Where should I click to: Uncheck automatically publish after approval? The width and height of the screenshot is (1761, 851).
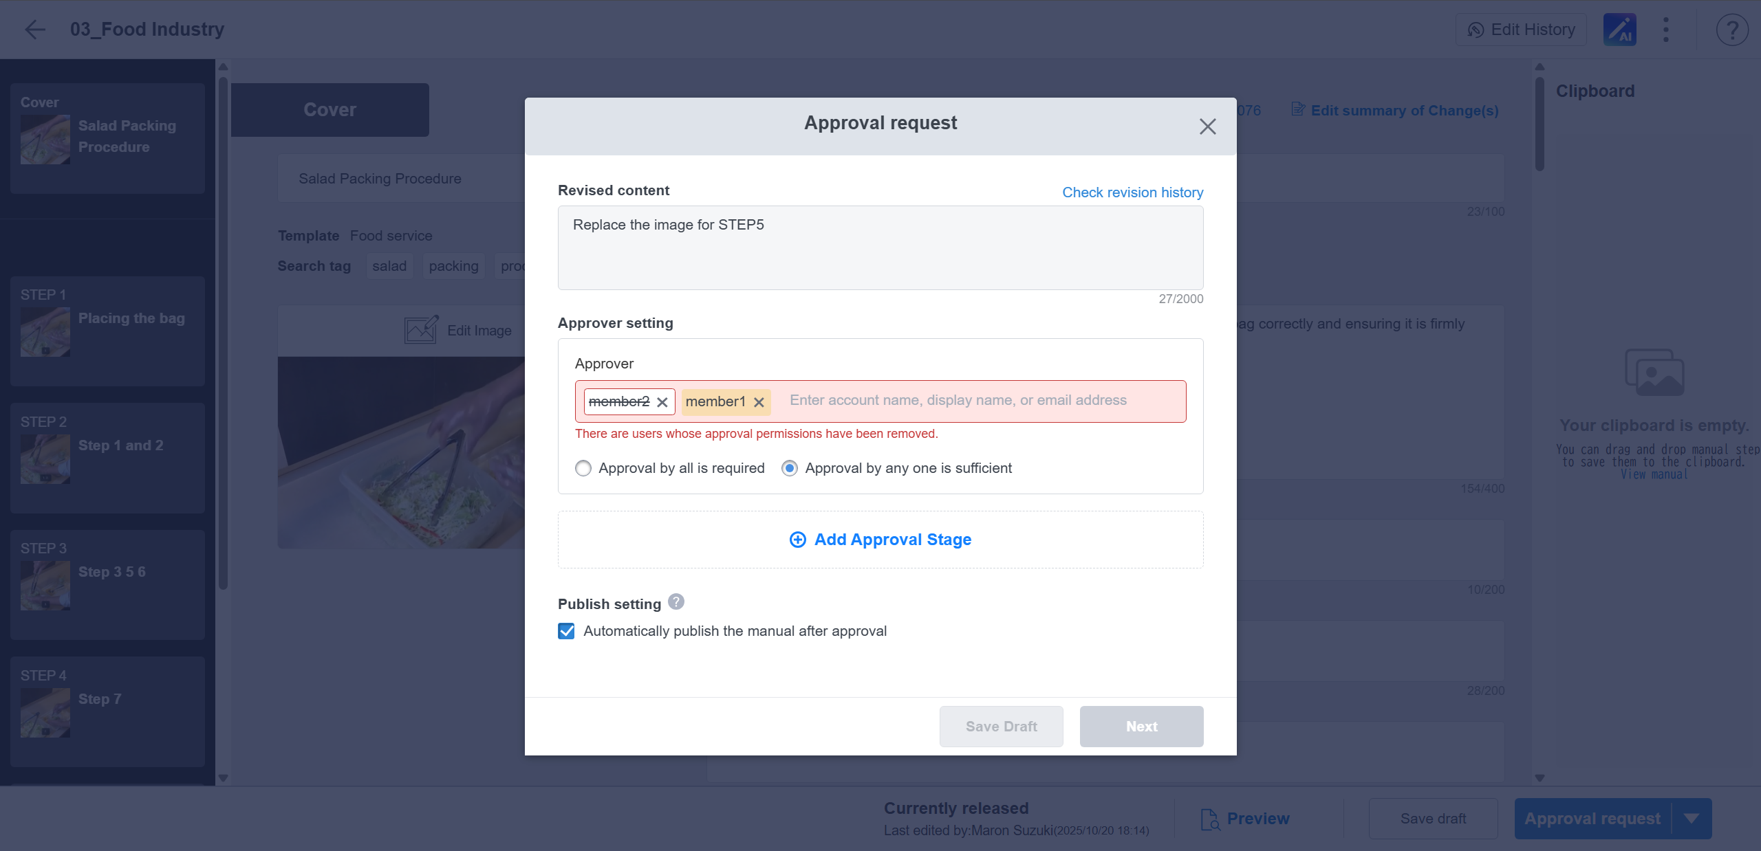pos(566,631)
